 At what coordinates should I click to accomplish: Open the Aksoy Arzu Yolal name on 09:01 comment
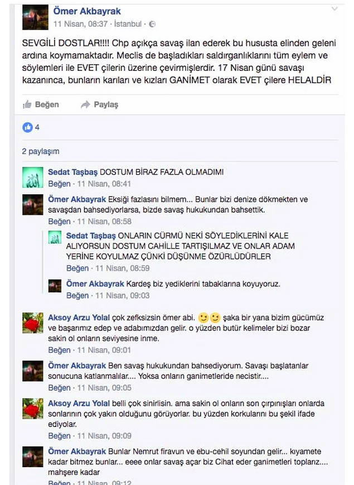[79, 318]
